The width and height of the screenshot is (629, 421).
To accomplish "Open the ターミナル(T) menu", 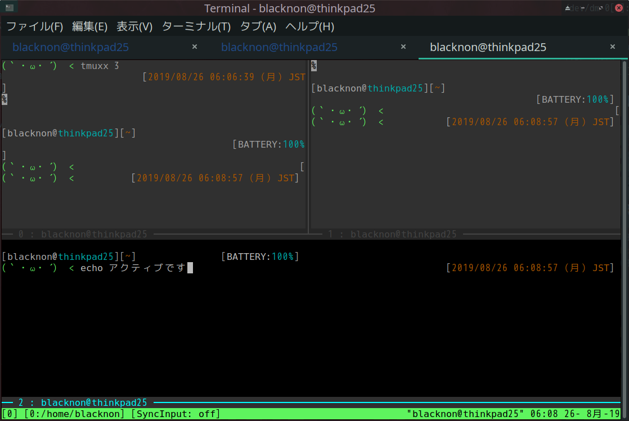I will 196,26.
